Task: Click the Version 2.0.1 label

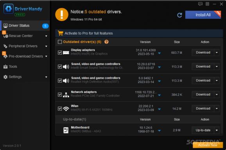Action: pyautogui.click(x=12, y=146)
